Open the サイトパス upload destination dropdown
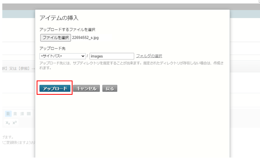260x166 pixels. click(x=62, y=56)
